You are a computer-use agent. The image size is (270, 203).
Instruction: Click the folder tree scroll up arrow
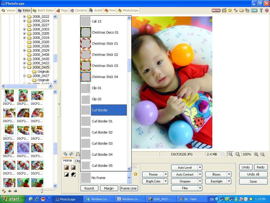click(55, 17)
